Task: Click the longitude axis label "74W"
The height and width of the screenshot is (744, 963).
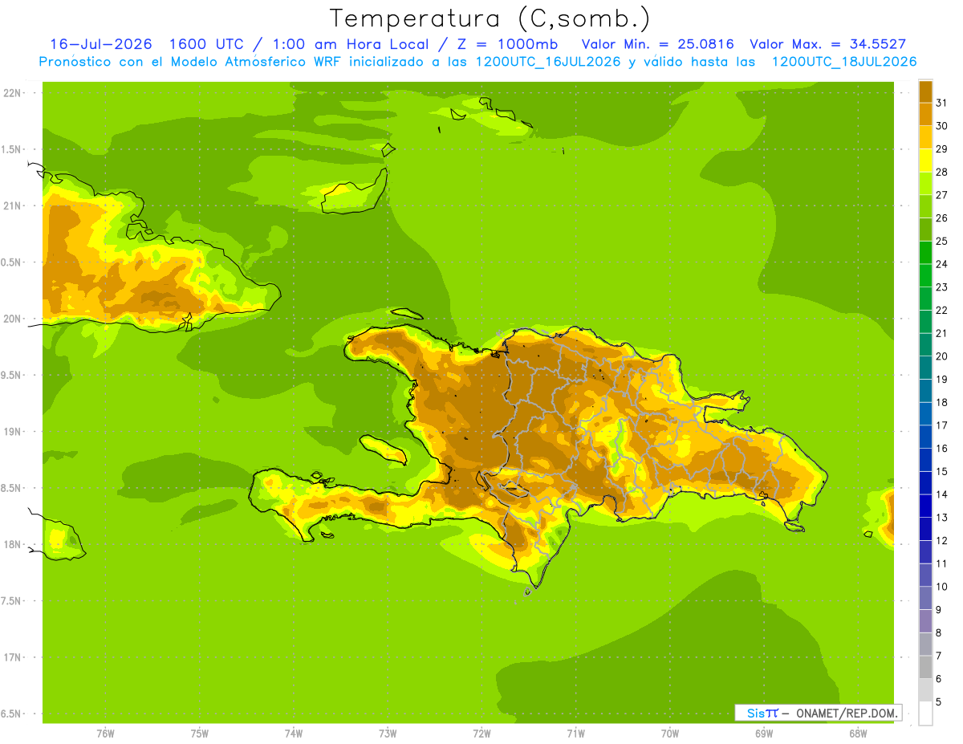Action: (294, 734)
